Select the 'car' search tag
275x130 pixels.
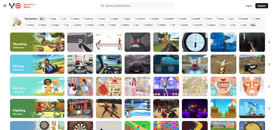64,19
